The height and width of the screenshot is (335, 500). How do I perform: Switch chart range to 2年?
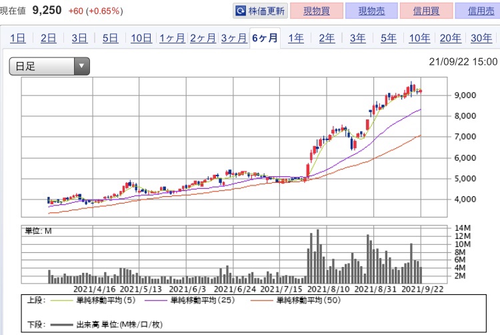(x=327, y=38)
